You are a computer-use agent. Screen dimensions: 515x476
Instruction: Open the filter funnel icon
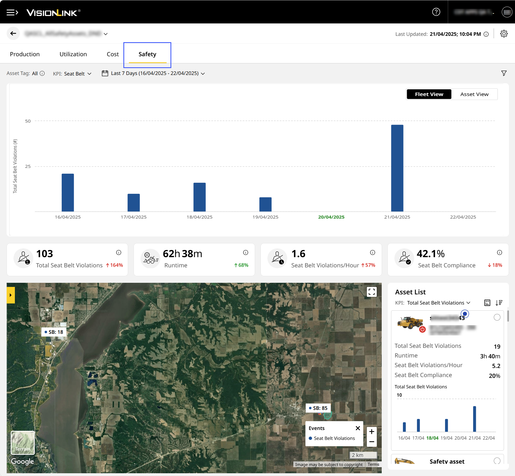pyautogui.click(x=504, y=73)
